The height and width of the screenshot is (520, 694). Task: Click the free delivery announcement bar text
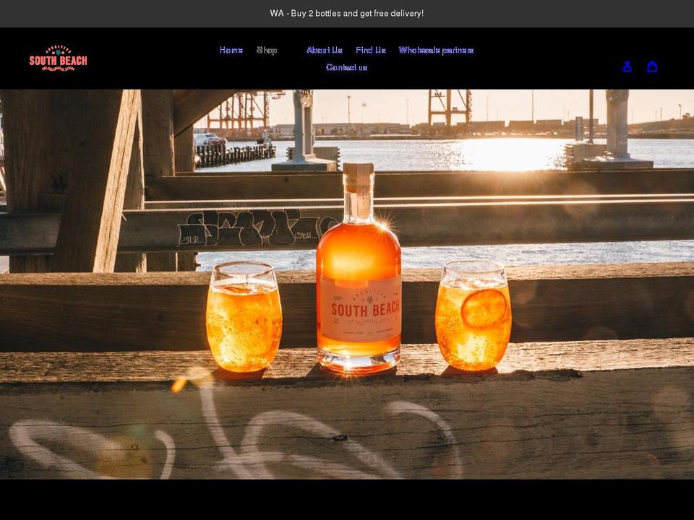(x=347, y=13)
